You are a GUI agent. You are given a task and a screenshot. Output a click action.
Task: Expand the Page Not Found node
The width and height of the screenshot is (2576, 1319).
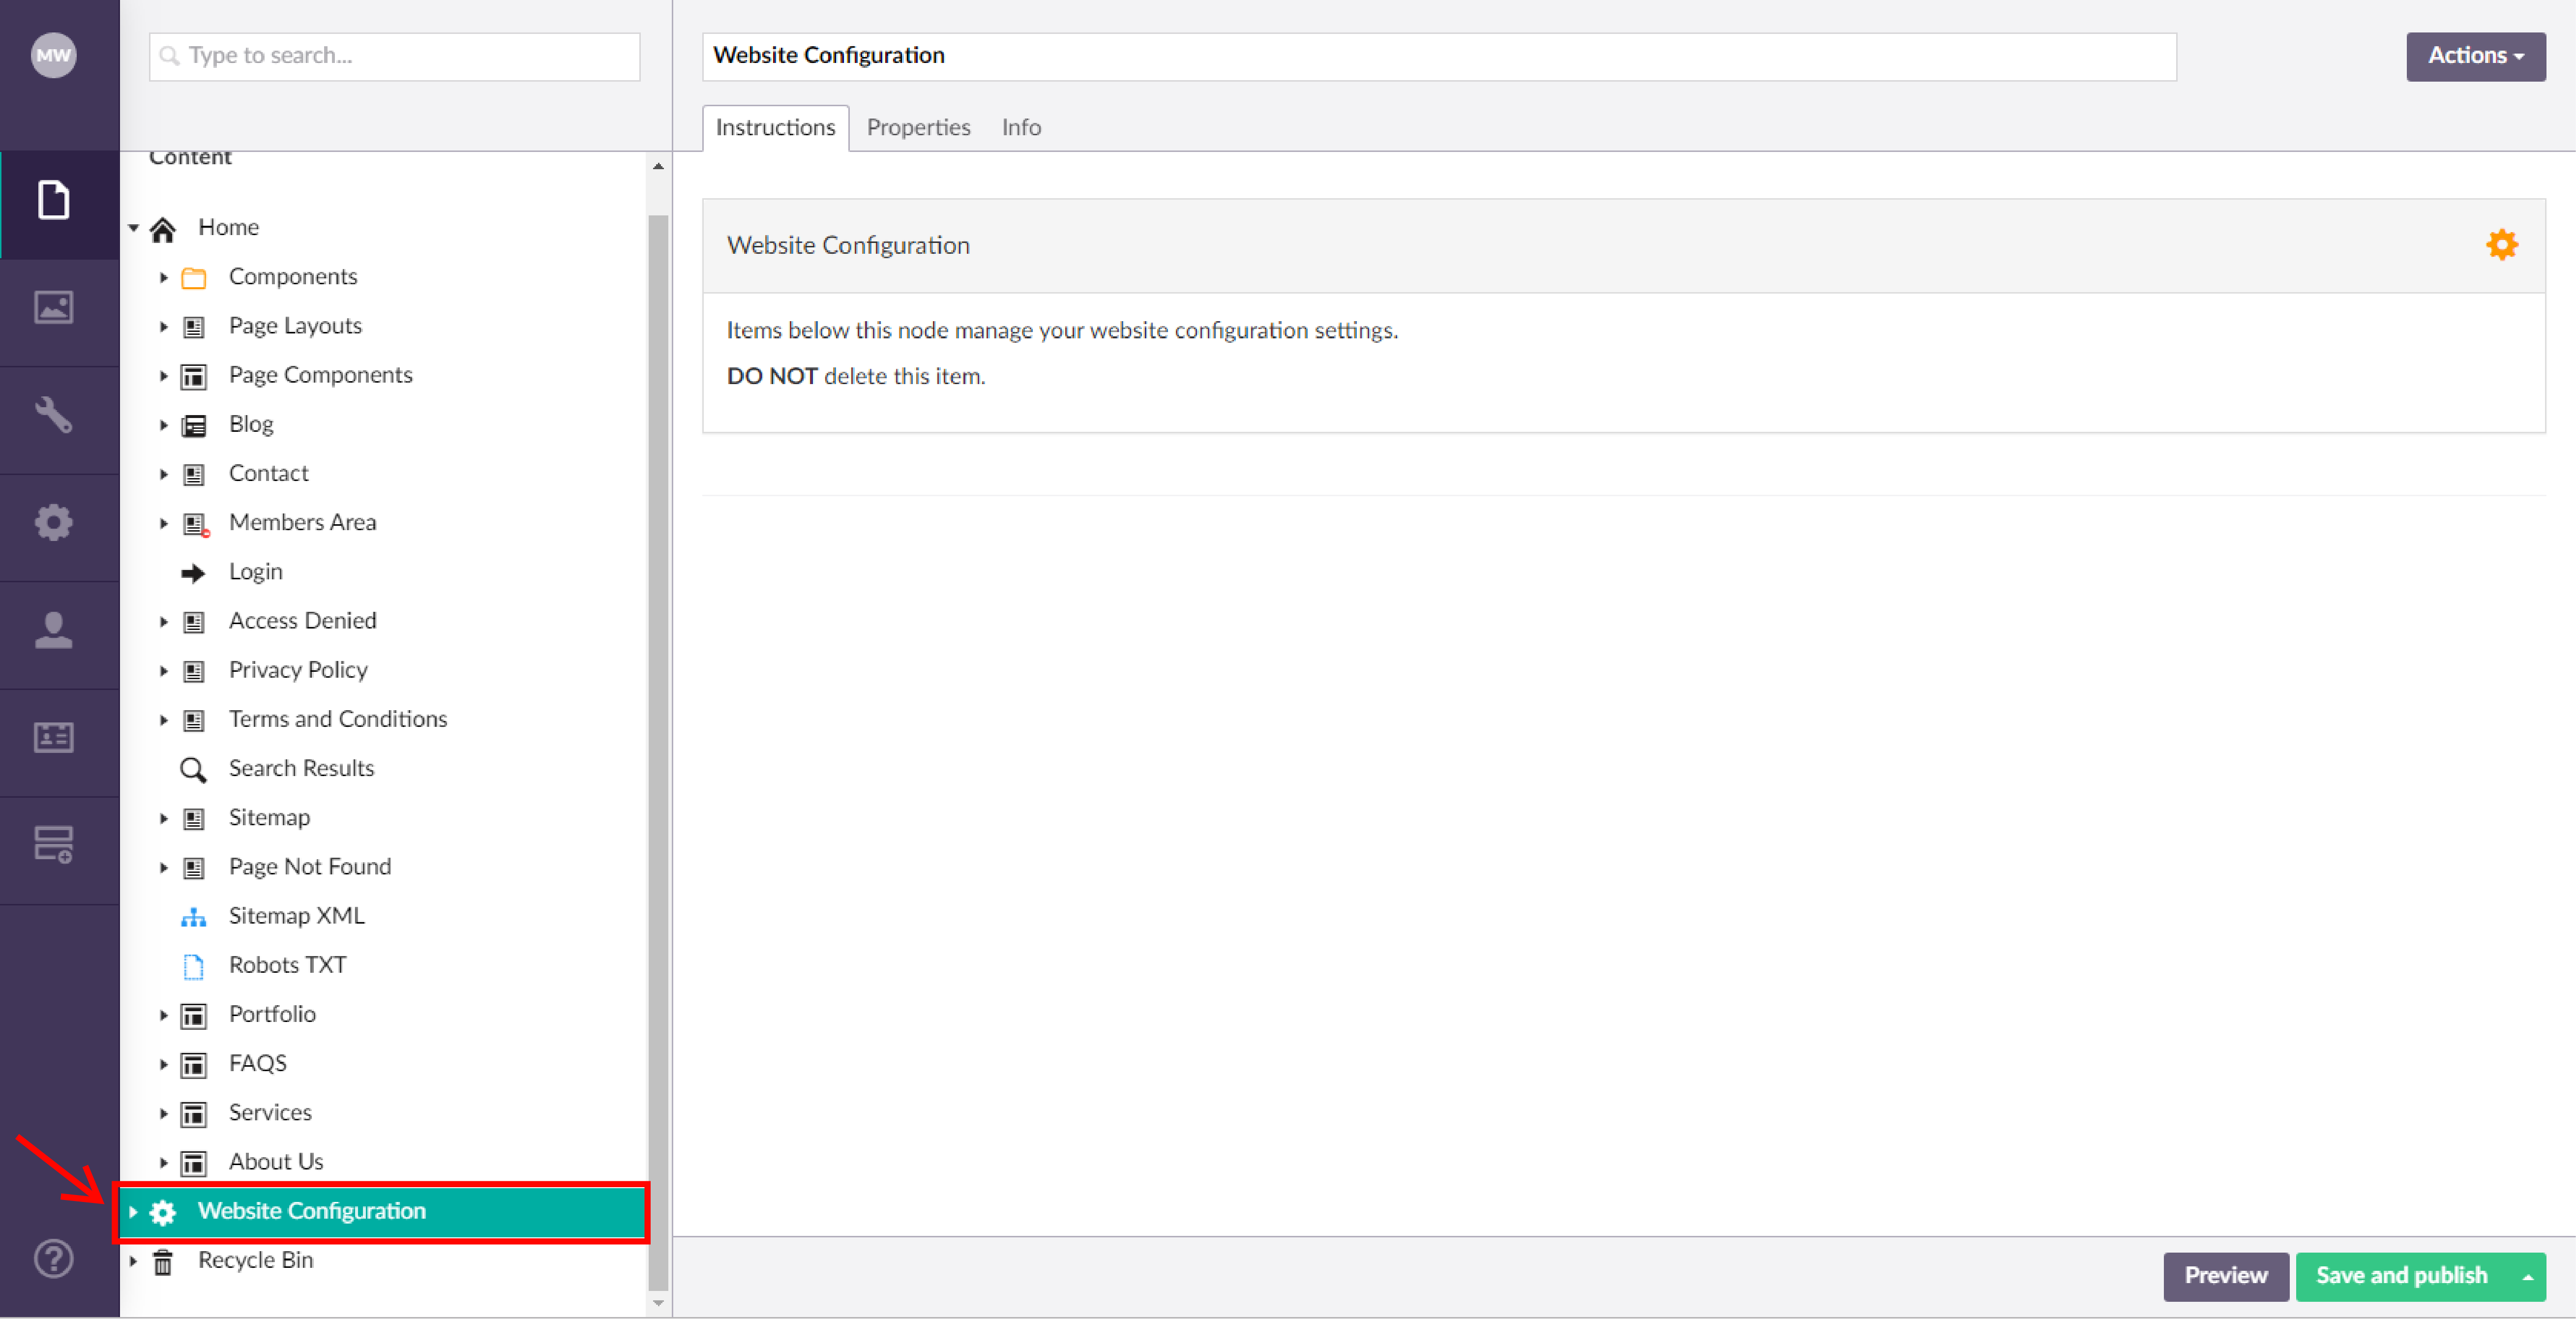[164, 867]
